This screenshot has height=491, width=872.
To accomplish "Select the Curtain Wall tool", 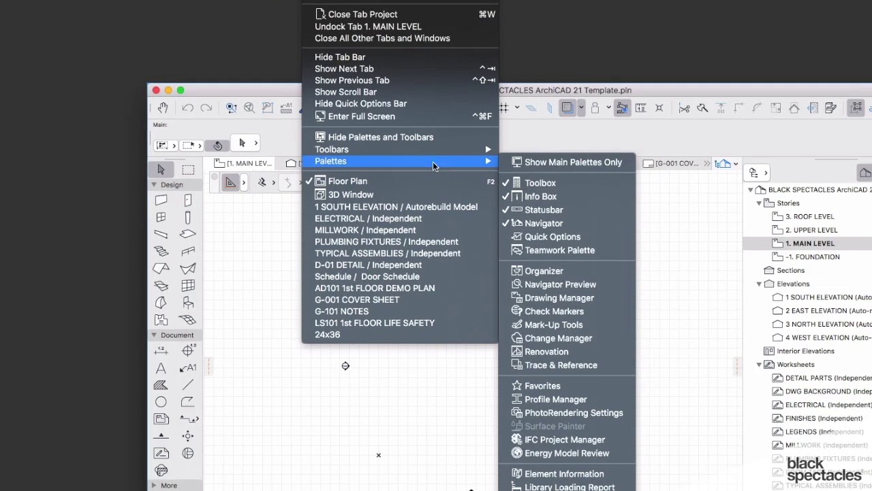I will click(x=188, y=286).
